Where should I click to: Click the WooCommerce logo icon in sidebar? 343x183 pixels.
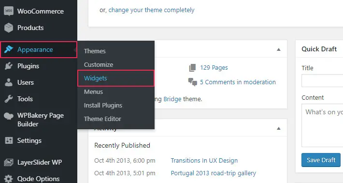coord(9,11)
